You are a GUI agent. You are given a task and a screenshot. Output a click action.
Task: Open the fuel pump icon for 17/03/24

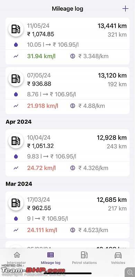pos(16,203)
